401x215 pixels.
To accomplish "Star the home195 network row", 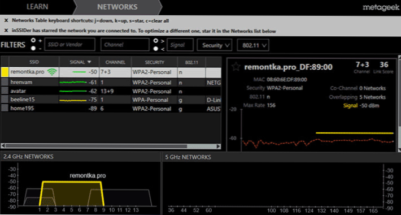I will [5, 108].
